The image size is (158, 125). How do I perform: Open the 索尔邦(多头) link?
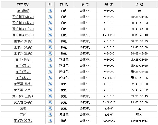[23, 121]
